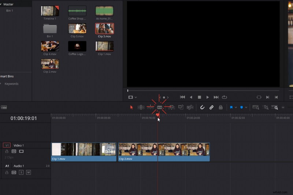Click Full Extent Zoom icon
The width and height of the screenshot is (293, 195).
coord(256,107)
